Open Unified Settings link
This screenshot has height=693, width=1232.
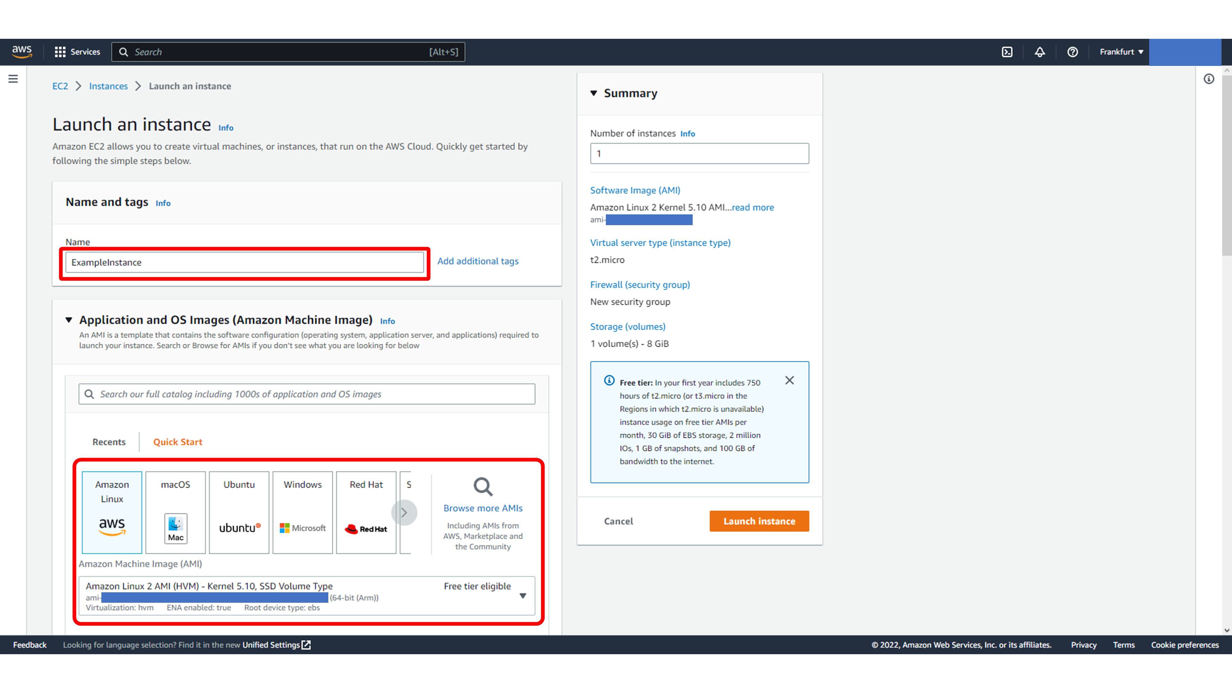[277, 645]
